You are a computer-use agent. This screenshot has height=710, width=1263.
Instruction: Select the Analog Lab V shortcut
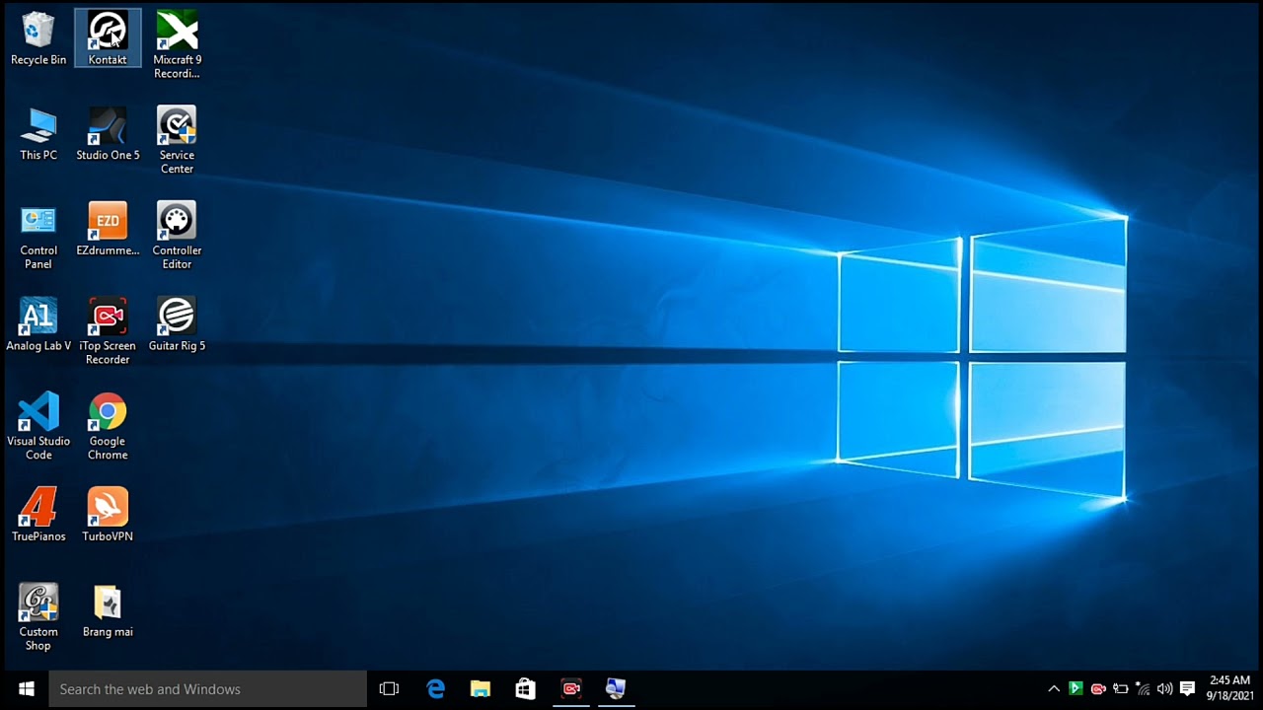tap(38, 325)
